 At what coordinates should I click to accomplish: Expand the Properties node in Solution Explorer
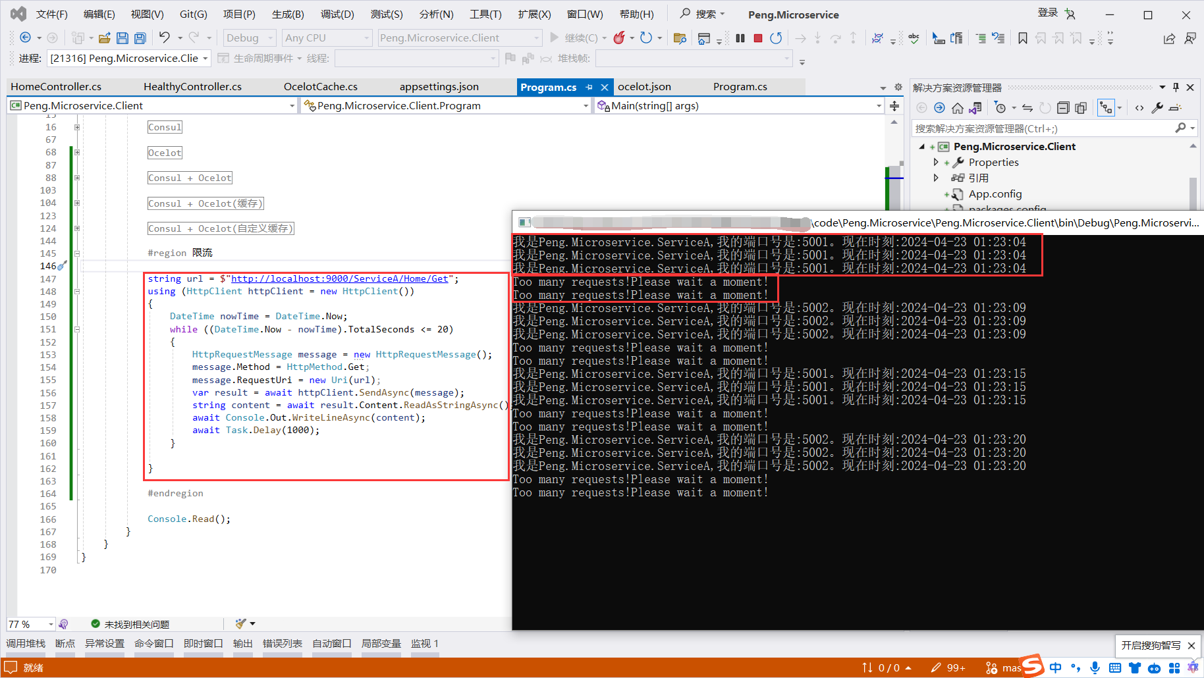(936, 163)
